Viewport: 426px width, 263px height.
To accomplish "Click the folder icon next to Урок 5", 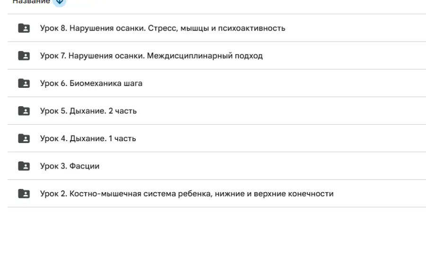I will 24,111.
